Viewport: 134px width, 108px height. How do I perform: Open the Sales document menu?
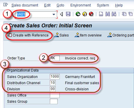coord(25,5)
